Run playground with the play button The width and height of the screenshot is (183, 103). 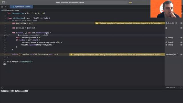coord(5,64)
